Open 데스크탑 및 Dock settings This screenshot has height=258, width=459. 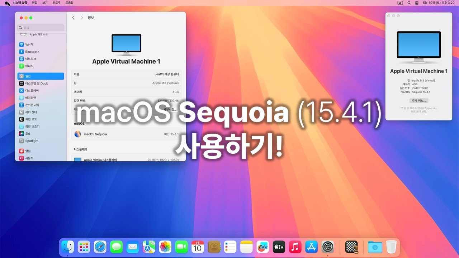41,83
